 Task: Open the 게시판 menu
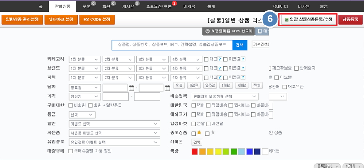click(128, 6)
